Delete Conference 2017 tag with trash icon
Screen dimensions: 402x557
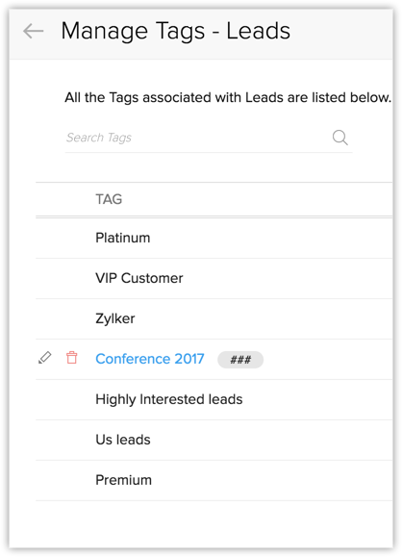click(x=72, y=358)
